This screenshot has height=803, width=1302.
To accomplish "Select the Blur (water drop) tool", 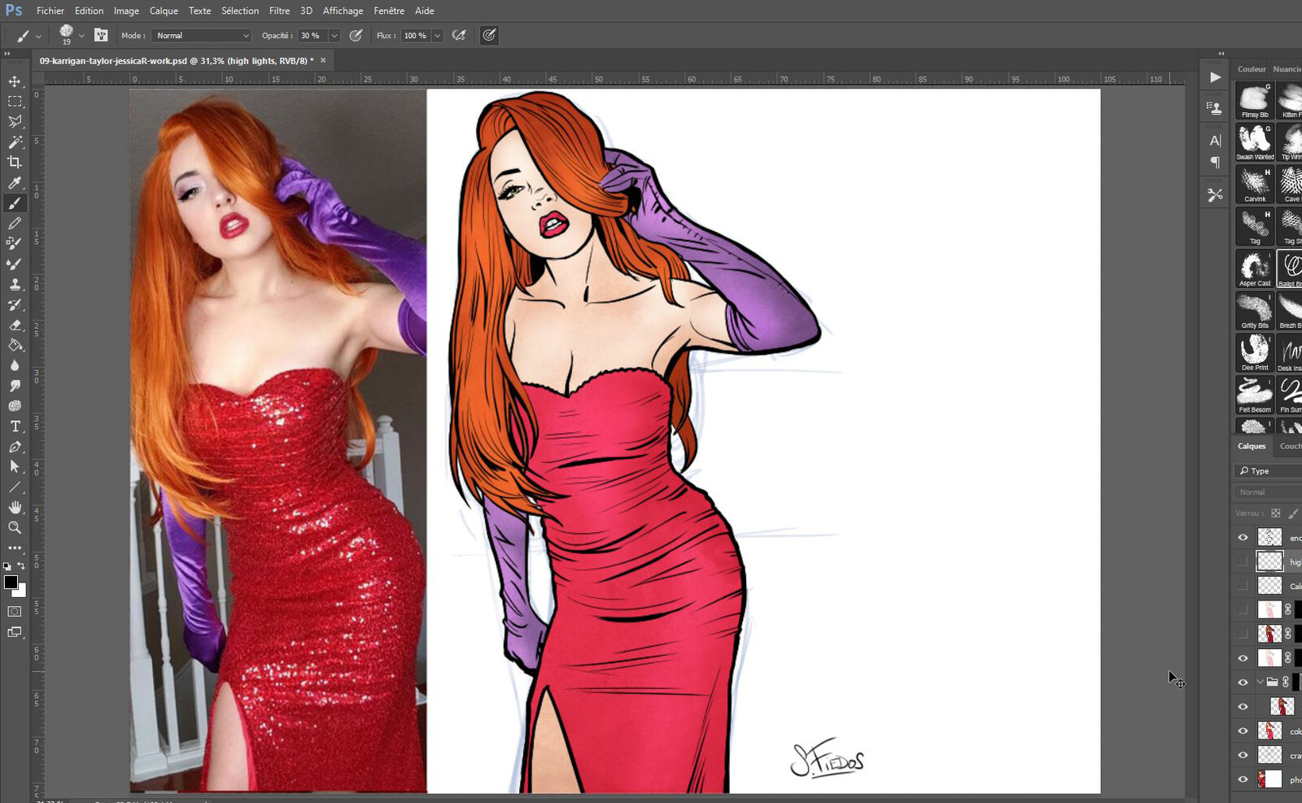I will click(x=15, y=365).
